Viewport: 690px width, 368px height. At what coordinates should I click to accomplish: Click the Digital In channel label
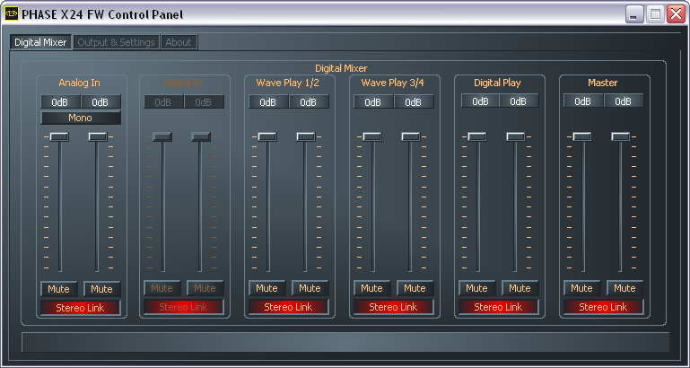tap(183, 83)
